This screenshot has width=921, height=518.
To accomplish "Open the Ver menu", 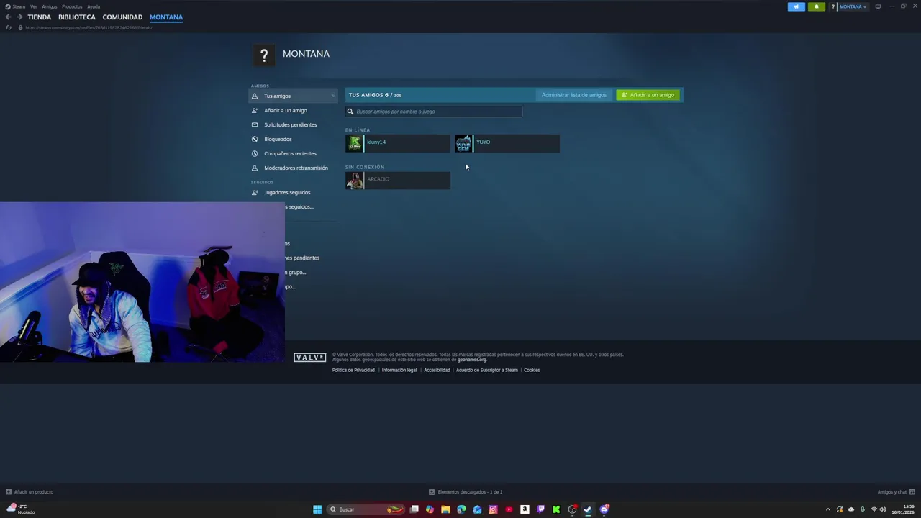I will [33, 6].
